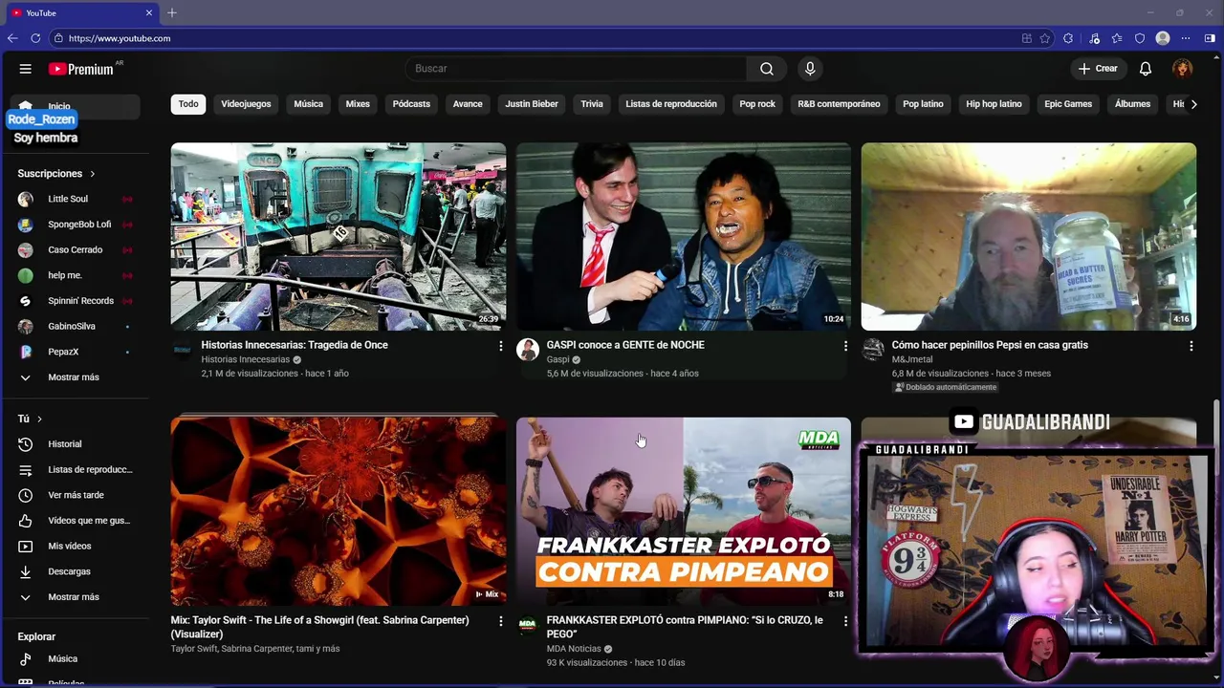This screenshot has width=1224, height=688.
Task: Expand the Suscripciones section chevron
Action: pos(93,174)
